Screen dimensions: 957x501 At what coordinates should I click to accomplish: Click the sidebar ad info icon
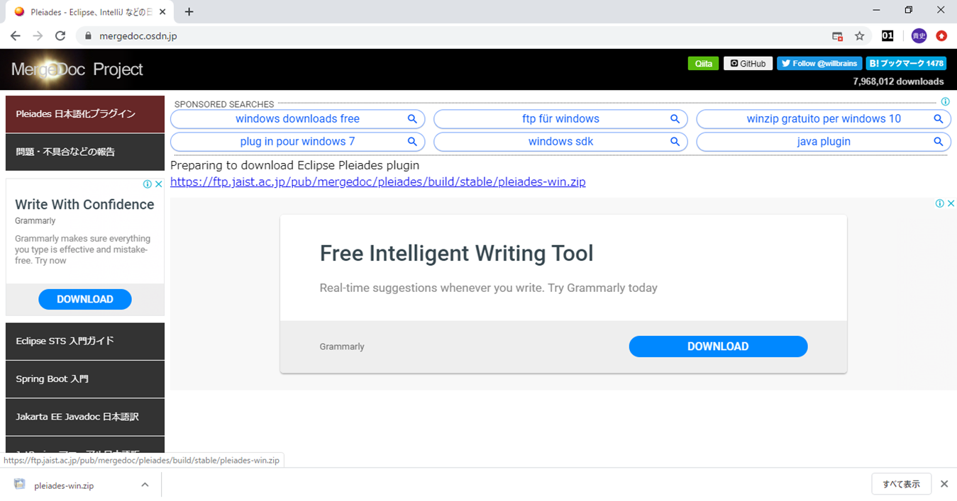[148, 184]
